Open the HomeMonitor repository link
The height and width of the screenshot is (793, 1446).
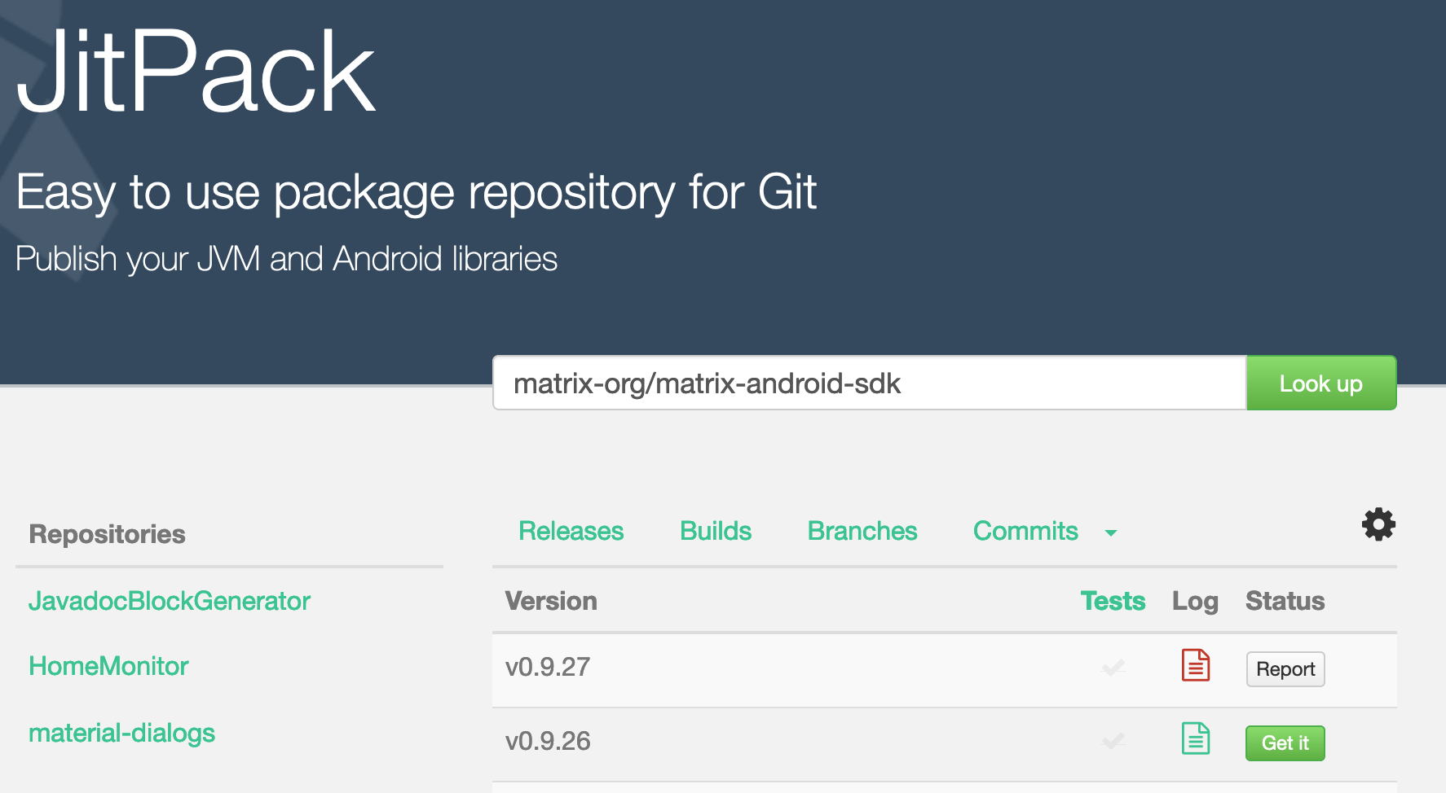pos(108,666)
